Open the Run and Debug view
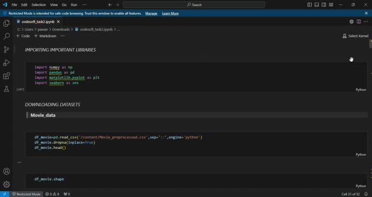372x197 pixels. point(7,63)
